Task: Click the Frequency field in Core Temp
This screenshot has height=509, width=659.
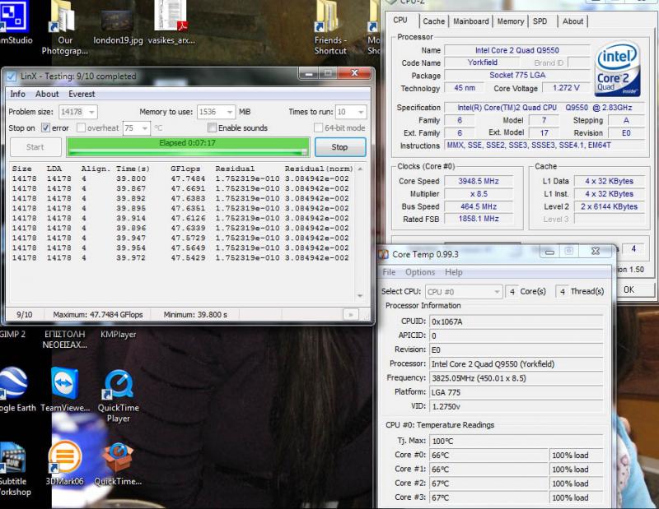Action: 516,378
